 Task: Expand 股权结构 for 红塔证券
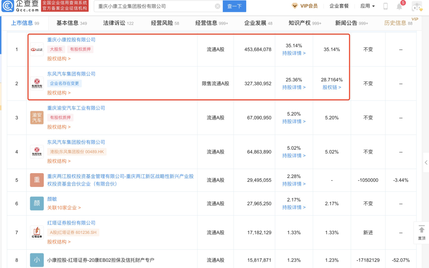59,242
